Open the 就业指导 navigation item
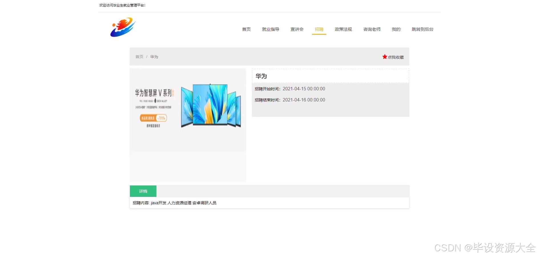This screenshot has height=257, width=537. (x=271, y=29)
